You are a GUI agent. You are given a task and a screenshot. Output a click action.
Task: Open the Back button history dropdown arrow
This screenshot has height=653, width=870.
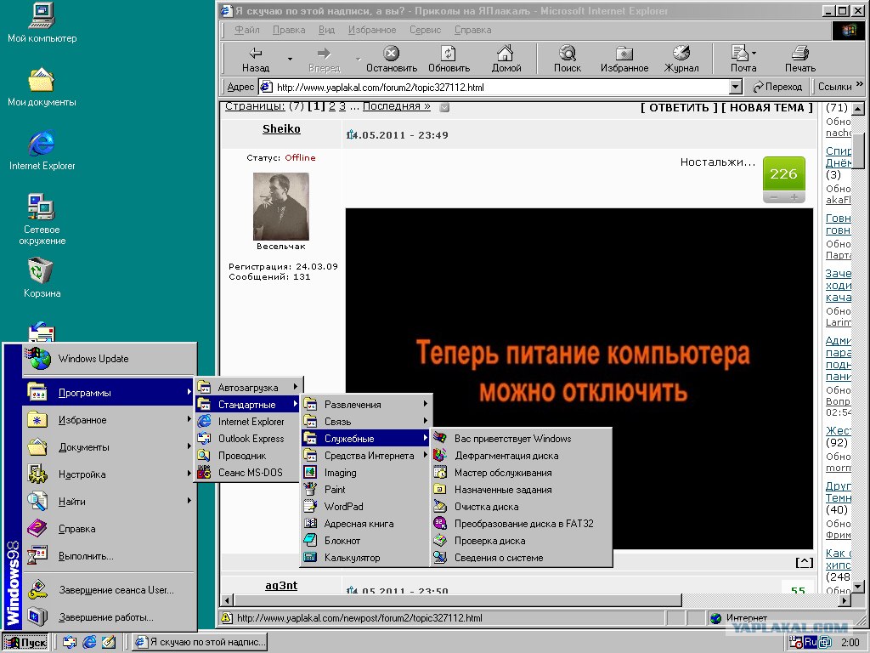[x=290, y=59]
